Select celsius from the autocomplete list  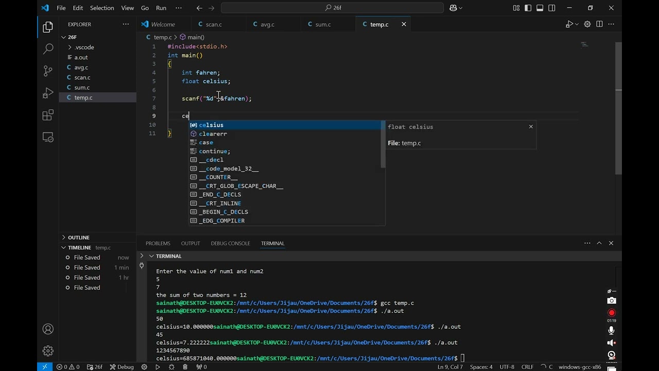click(211, 125)
